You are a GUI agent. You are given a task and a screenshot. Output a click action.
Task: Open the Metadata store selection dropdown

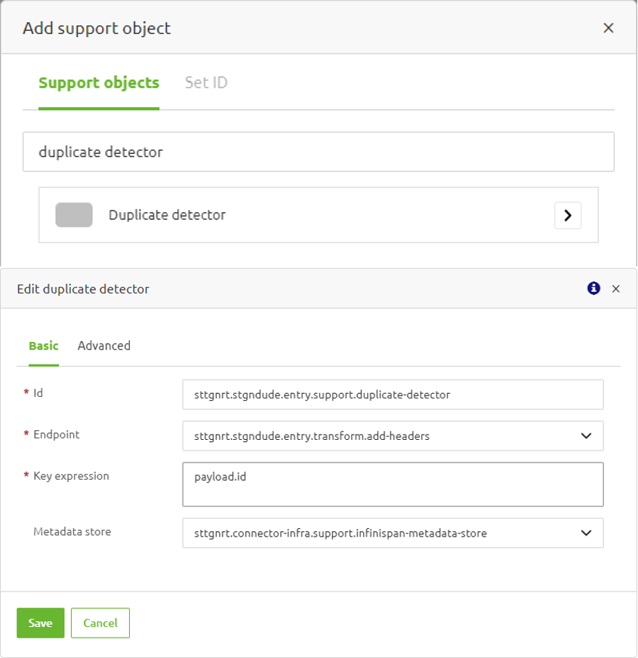click(x=393, y=533)
